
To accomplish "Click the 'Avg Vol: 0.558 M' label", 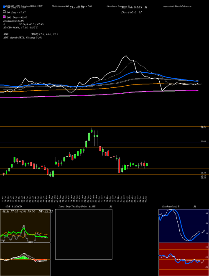I will point(134,7).
